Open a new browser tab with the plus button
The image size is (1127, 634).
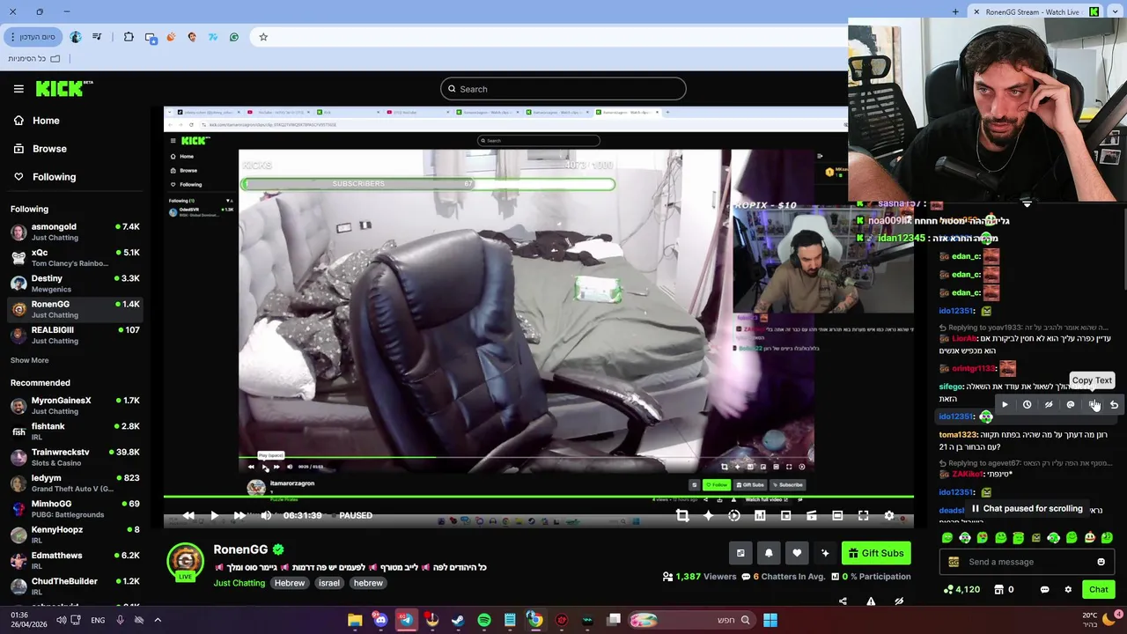[955, 11]
